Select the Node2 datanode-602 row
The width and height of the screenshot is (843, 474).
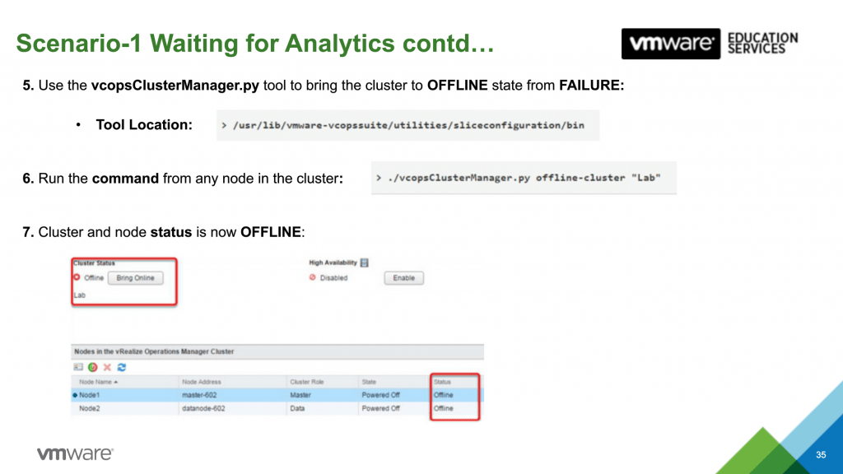pos(247,408)
